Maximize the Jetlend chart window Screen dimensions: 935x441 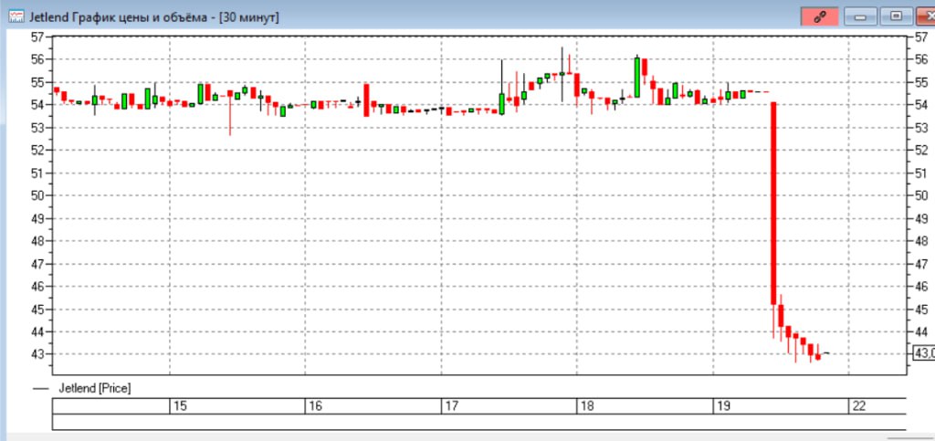point(897,16)
